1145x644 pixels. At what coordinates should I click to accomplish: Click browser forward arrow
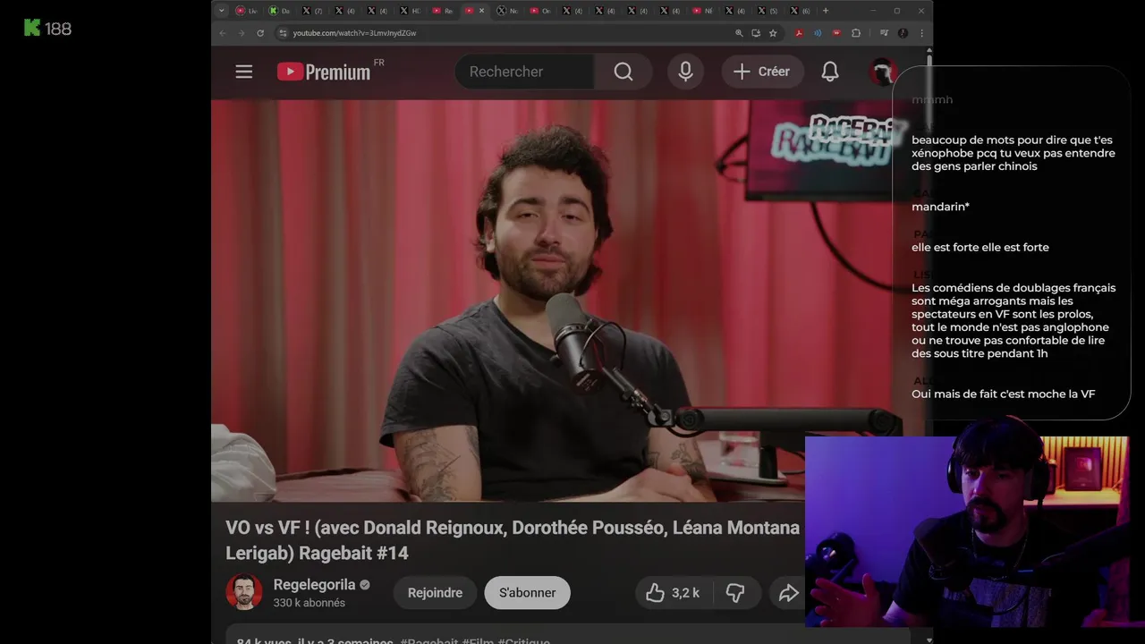click(x=242, y=33)
